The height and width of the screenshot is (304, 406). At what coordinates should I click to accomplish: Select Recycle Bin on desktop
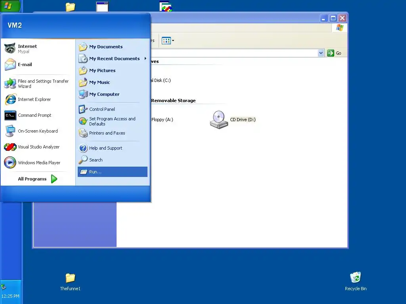(356, 281)
